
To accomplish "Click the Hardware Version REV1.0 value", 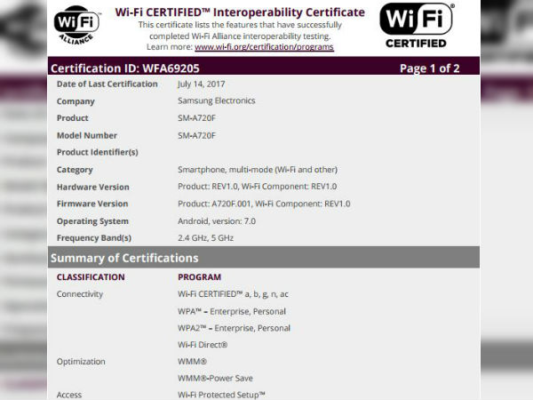I will (x=264, y=187).
